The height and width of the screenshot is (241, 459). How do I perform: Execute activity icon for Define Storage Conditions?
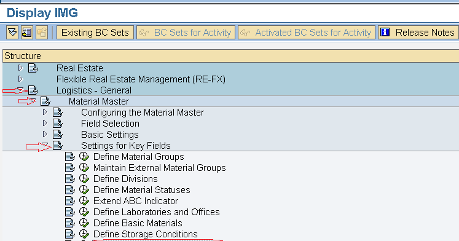tap(84, 234)
